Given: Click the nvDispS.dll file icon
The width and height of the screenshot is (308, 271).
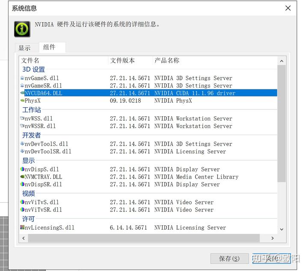Looking at the screenshot, I should pos(22,169).
